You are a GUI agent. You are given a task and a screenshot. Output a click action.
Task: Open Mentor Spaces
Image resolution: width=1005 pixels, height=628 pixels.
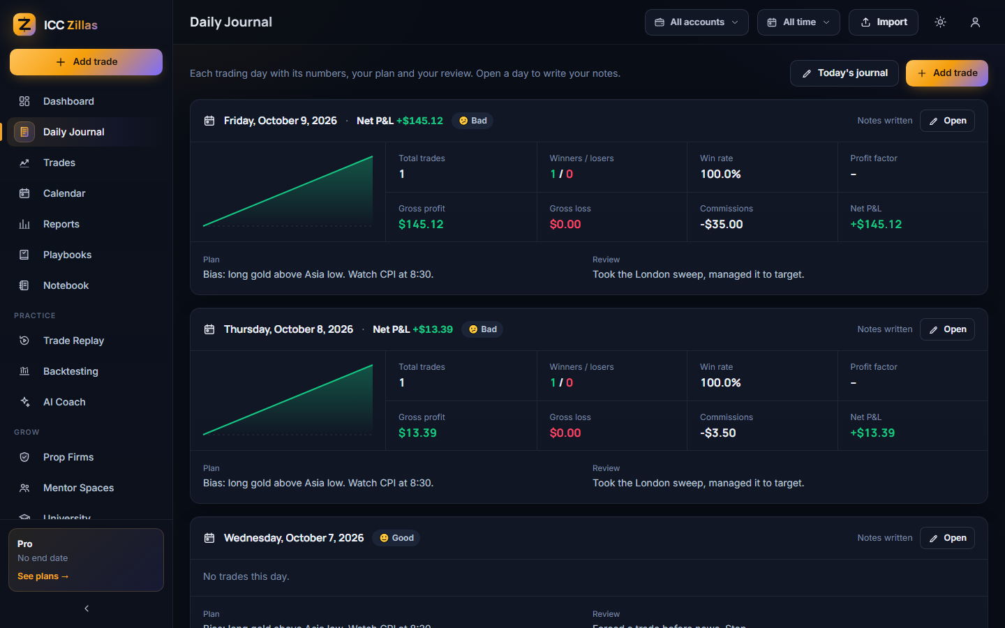(x=86, y=488)
